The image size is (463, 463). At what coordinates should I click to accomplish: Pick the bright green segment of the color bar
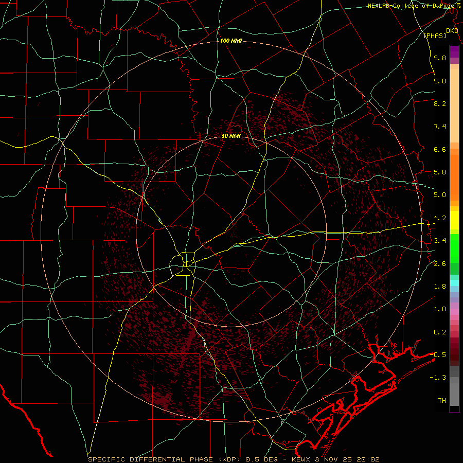pos(454,249)
